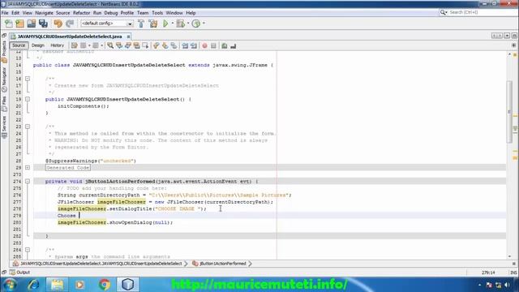The height and width of the screenshot is (292, 519).
Task: Open the Debug Project dropdown arrow
Action: point(188,24)
